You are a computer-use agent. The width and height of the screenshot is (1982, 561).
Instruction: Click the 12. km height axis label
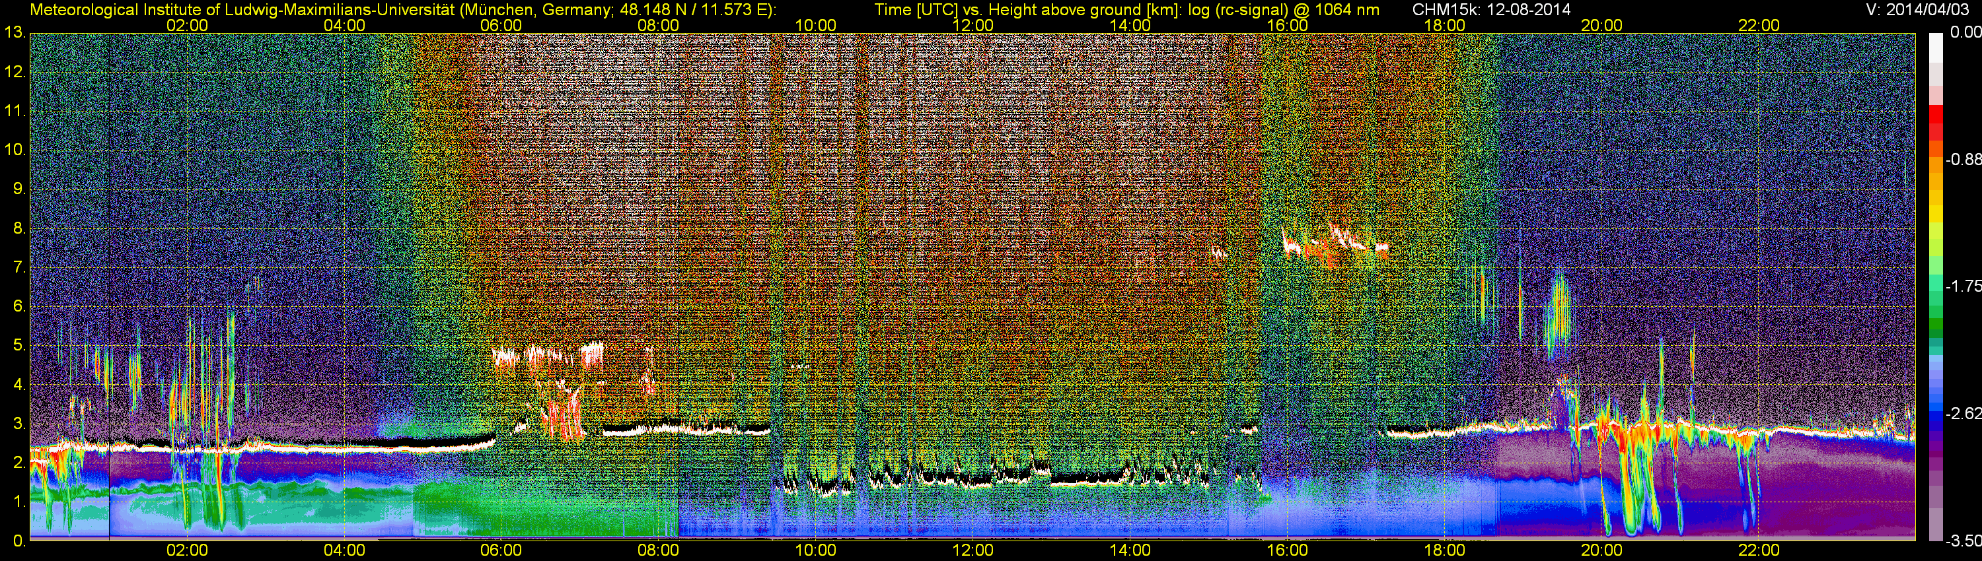14,72
